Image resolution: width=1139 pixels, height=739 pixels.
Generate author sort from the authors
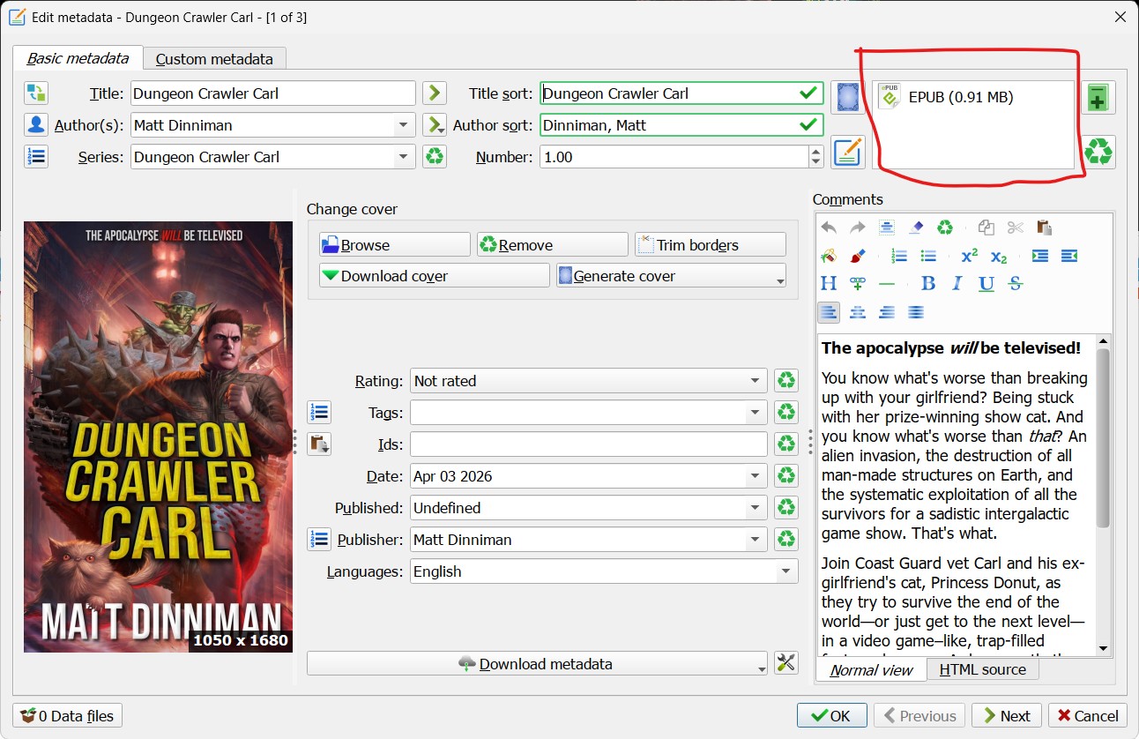pos(434,125)
